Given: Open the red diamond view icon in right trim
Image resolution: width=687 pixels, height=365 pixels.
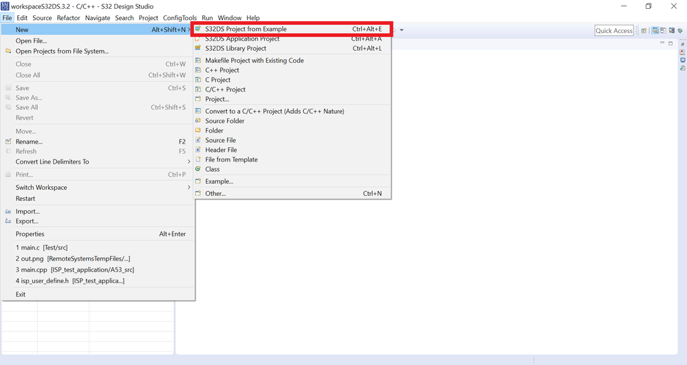Looking at the screenshot, I should pos(683,52).
